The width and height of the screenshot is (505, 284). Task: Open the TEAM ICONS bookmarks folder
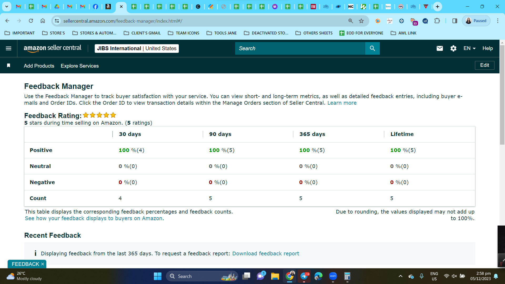[184, 33]
